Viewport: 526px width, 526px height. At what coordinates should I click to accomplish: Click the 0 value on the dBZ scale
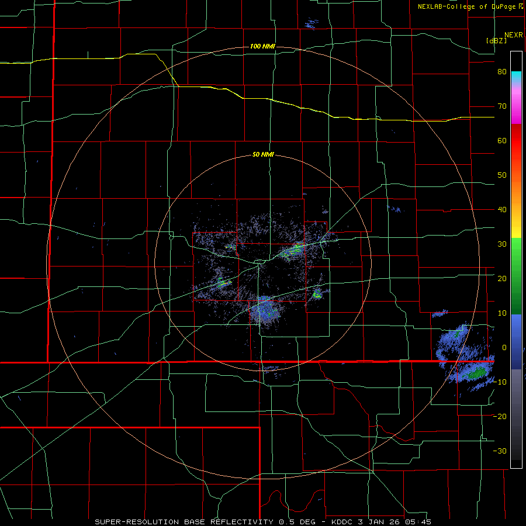point(504,348)
